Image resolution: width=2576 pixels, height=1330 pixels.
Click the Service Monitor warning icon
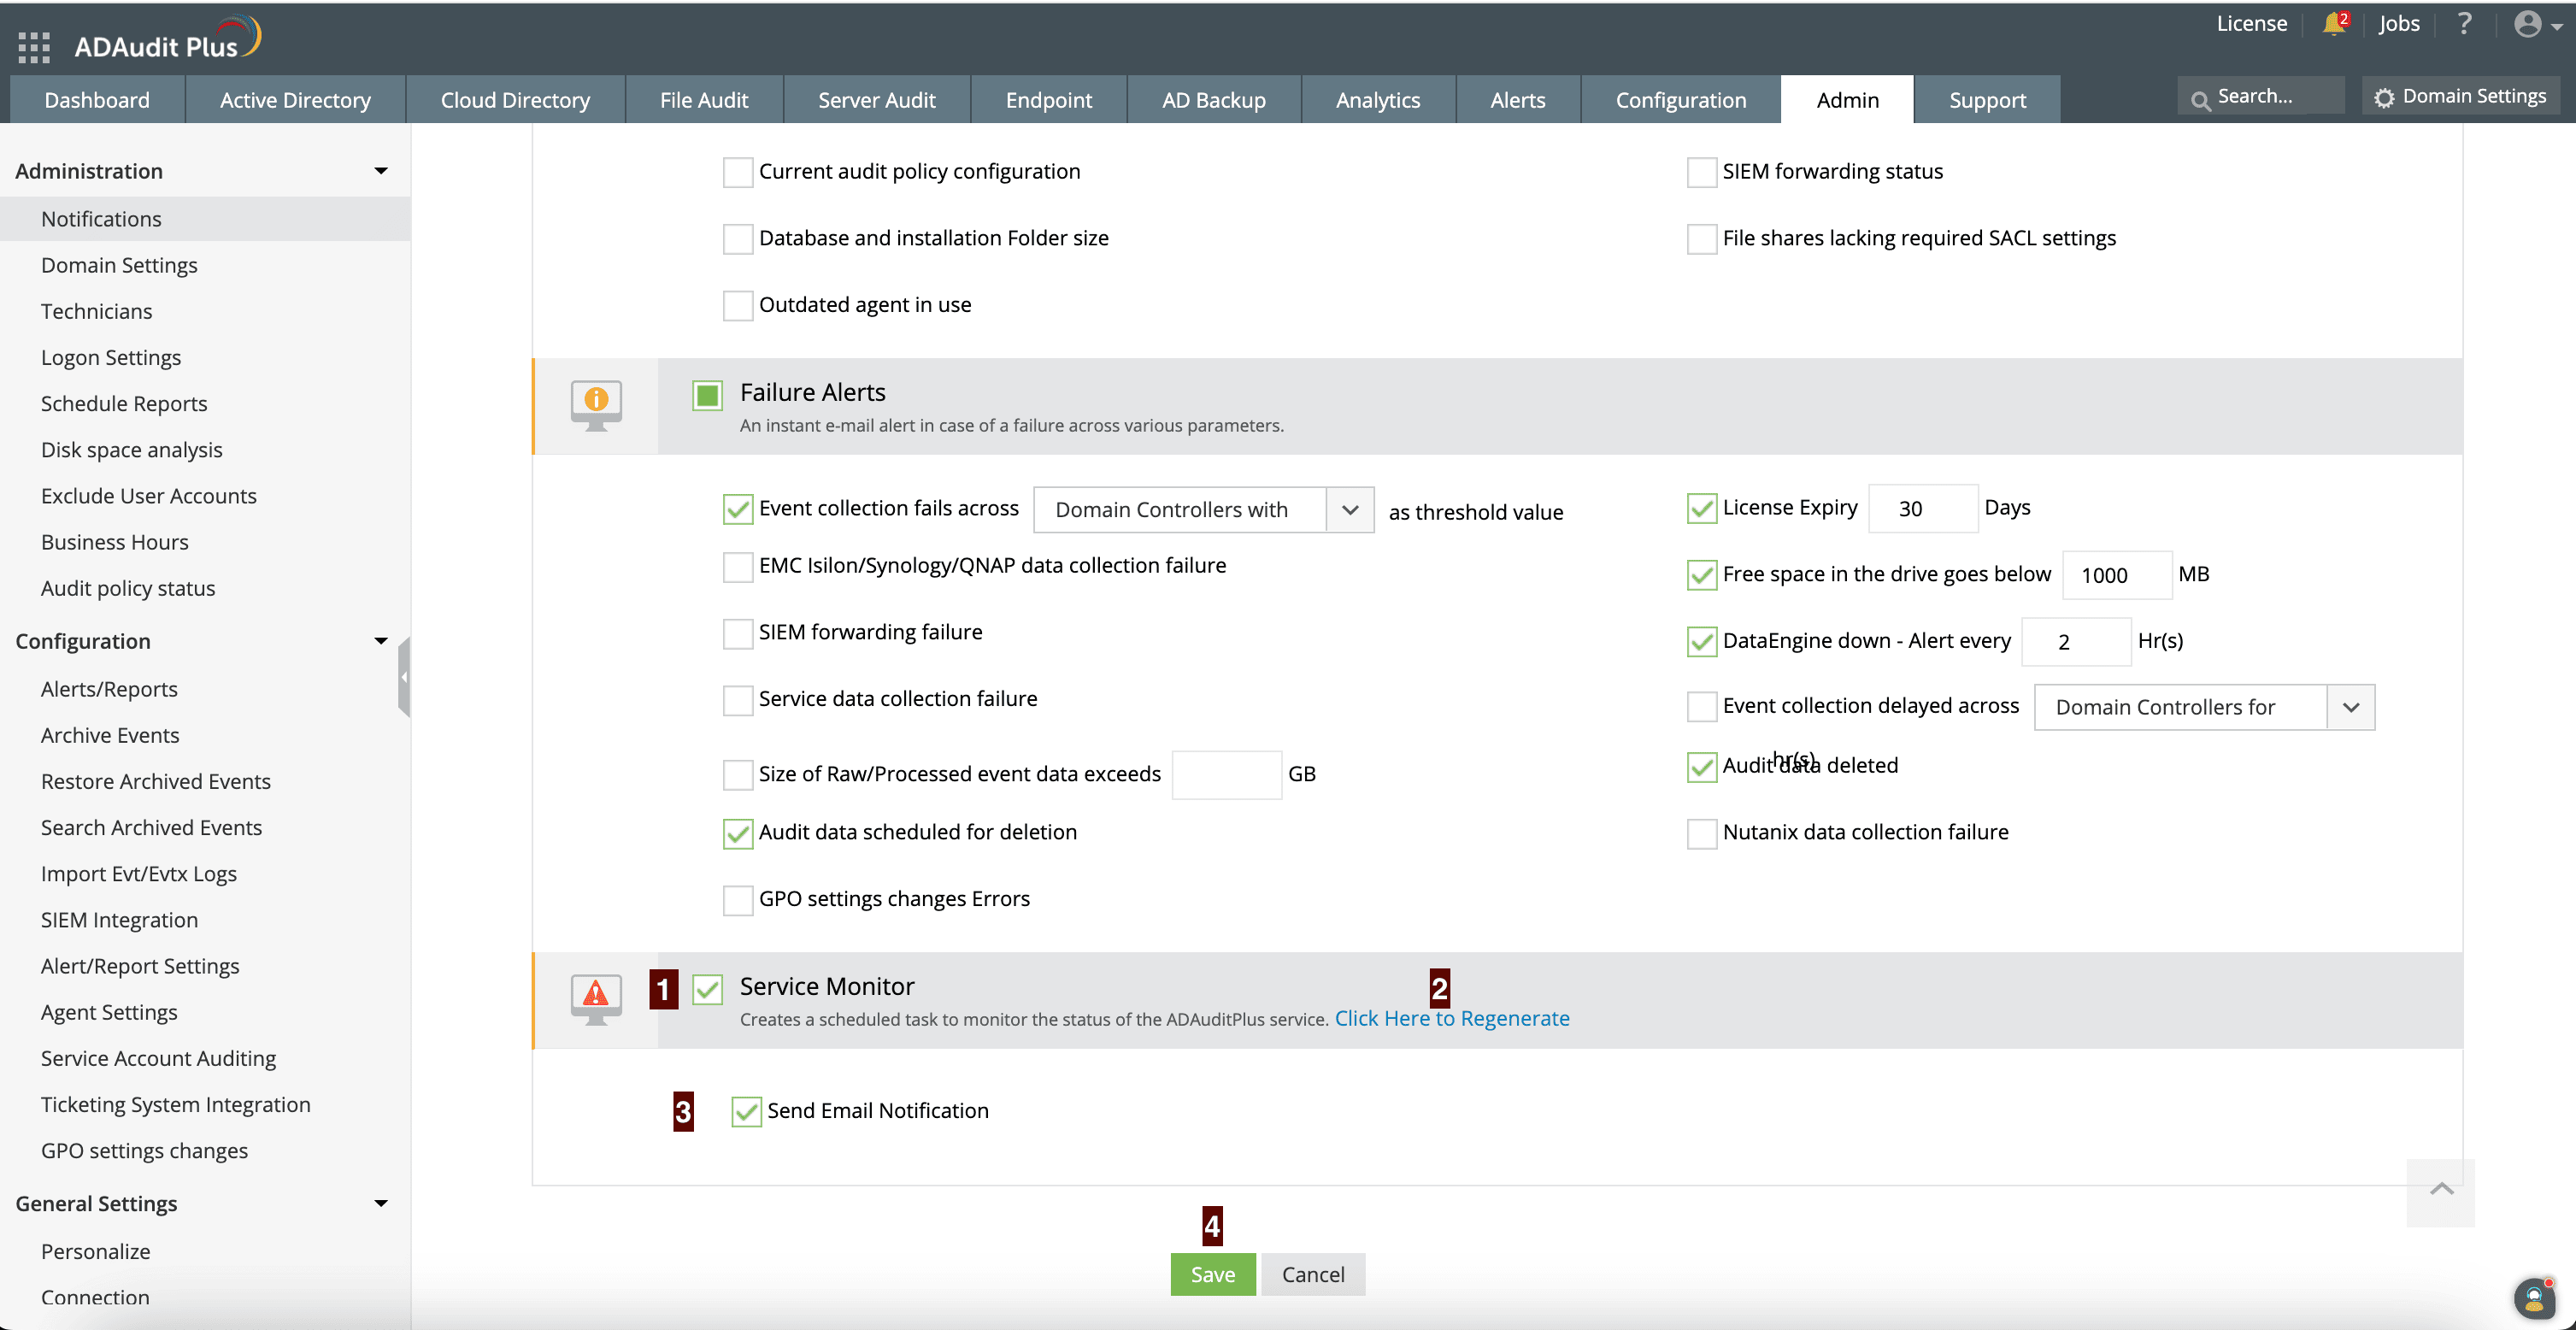596,999
